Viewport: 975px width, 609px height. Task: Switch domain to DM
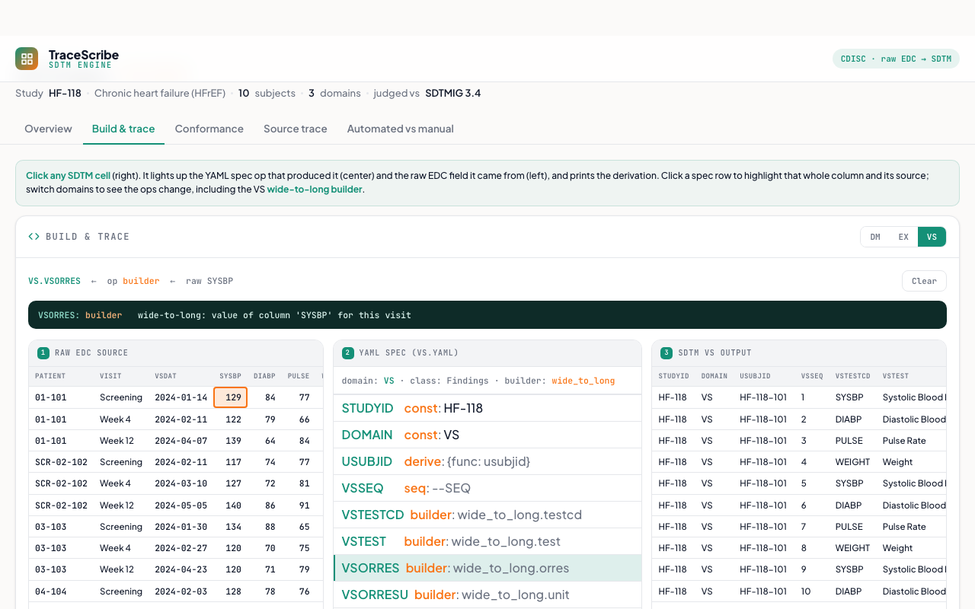[x=875, y=237]
